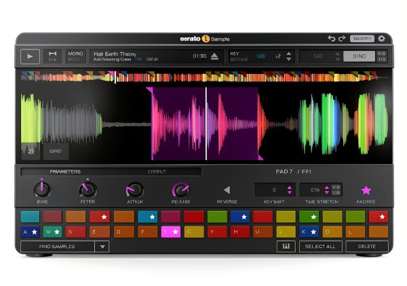
Task: Click the redo arrow icon
Action: coord(342,39)
